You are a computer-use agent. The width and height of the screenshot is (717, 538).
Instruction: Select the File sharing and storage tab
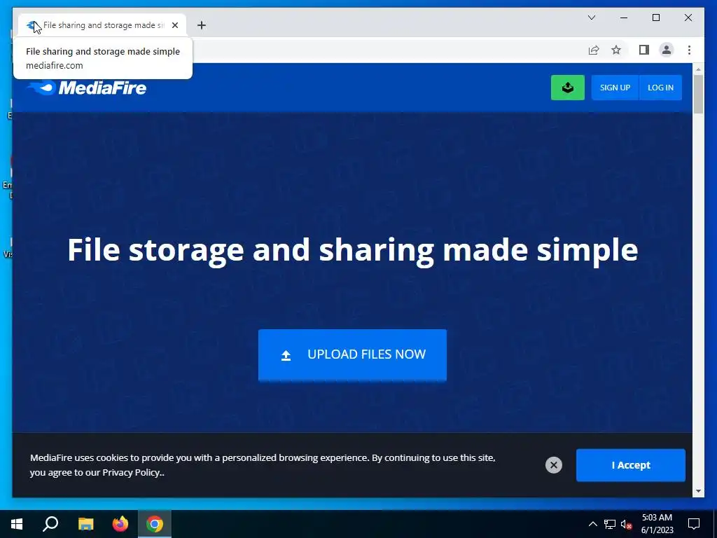102,25
